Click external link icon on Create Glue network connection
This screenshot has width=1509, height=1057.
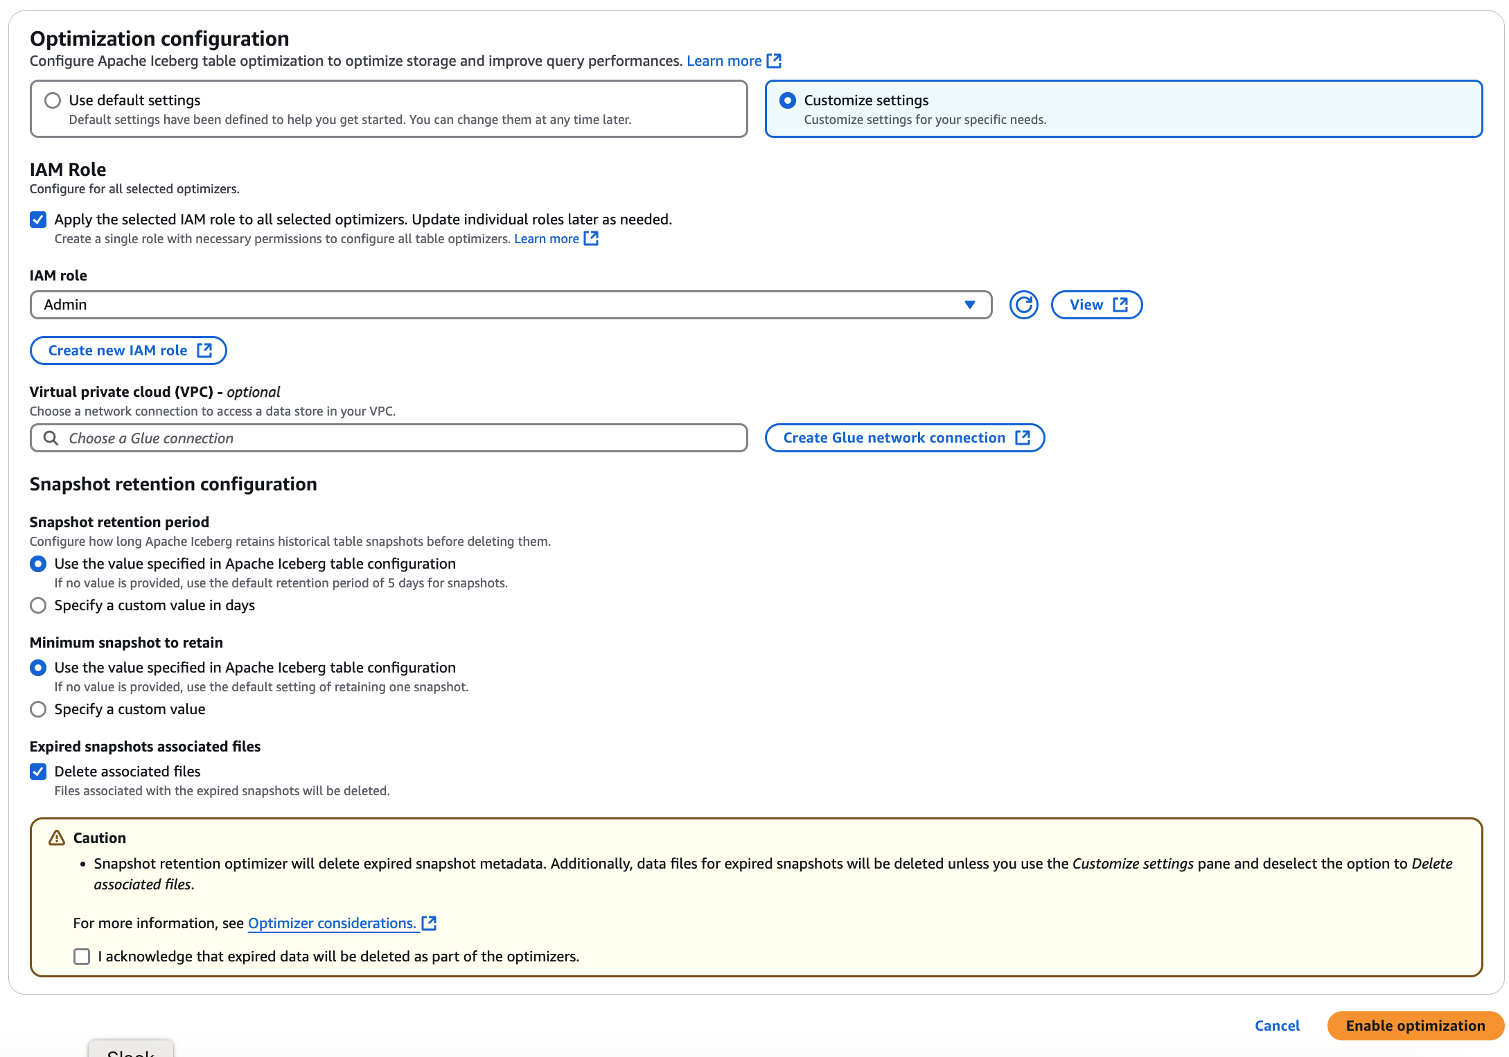[1023, 438]
